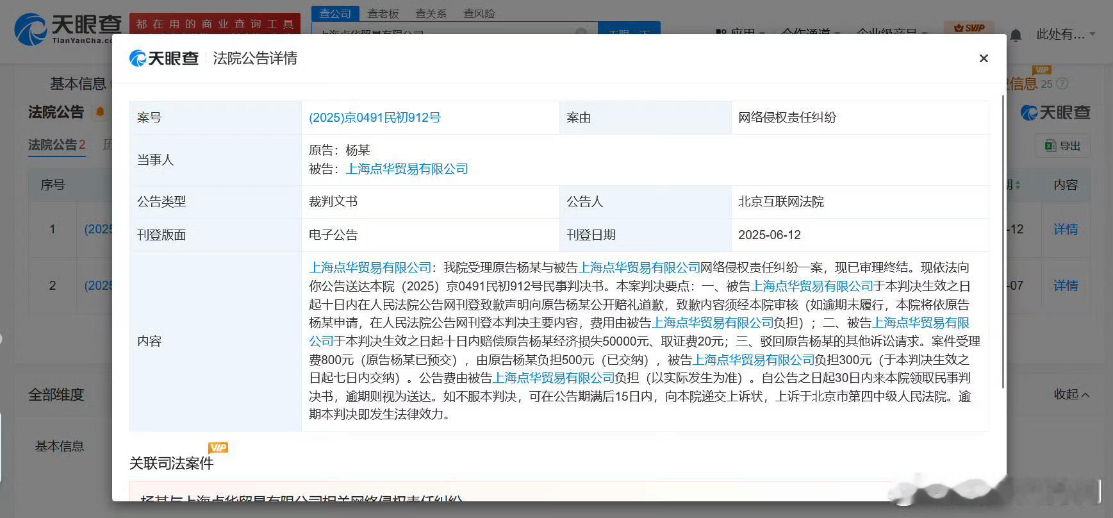This screenshot has height=518, width=1113.
Task: Select 电子公告 publication page value
Action: pyautogui.click(x=333, y=235)
